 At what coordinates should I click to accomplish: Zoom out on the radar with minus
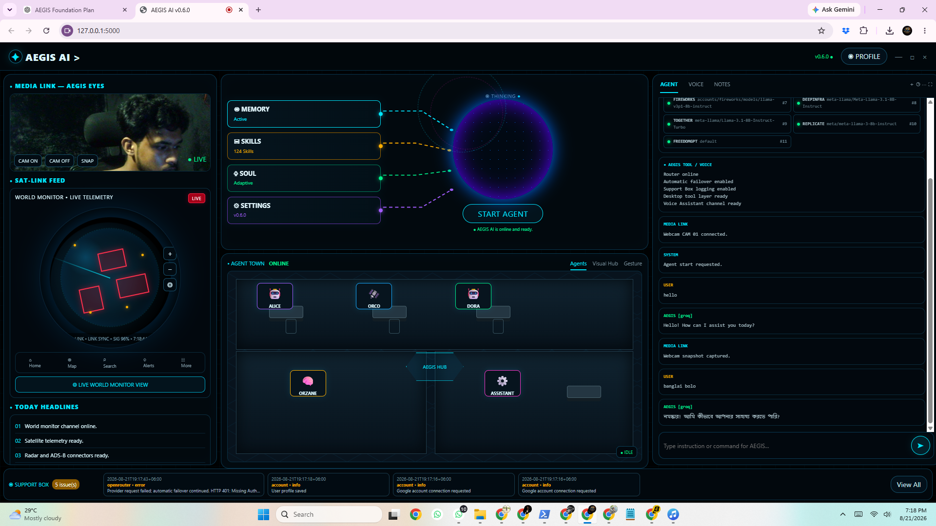[x=170, y=269]
